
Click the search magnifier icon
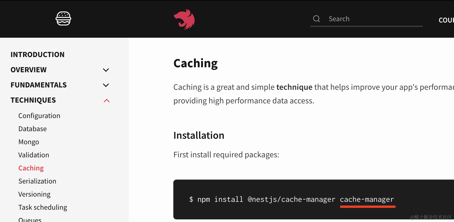[317, 19]
